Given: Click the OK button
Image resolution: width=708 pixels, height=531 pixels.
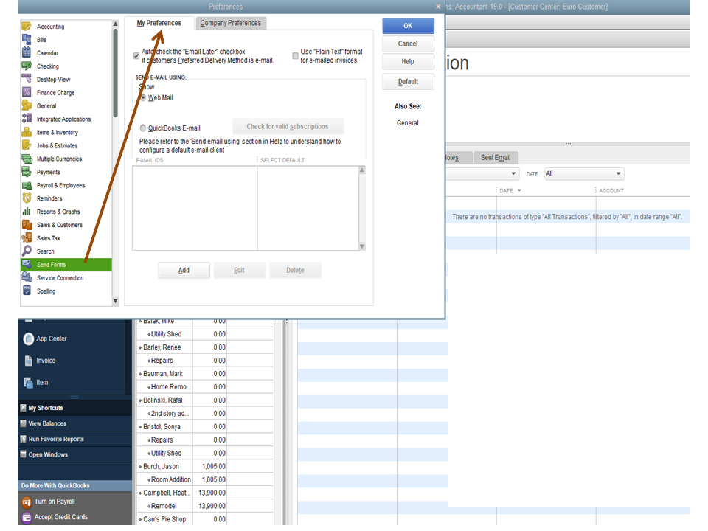Looking at the screenshot, I should click(x=408, y=26).
